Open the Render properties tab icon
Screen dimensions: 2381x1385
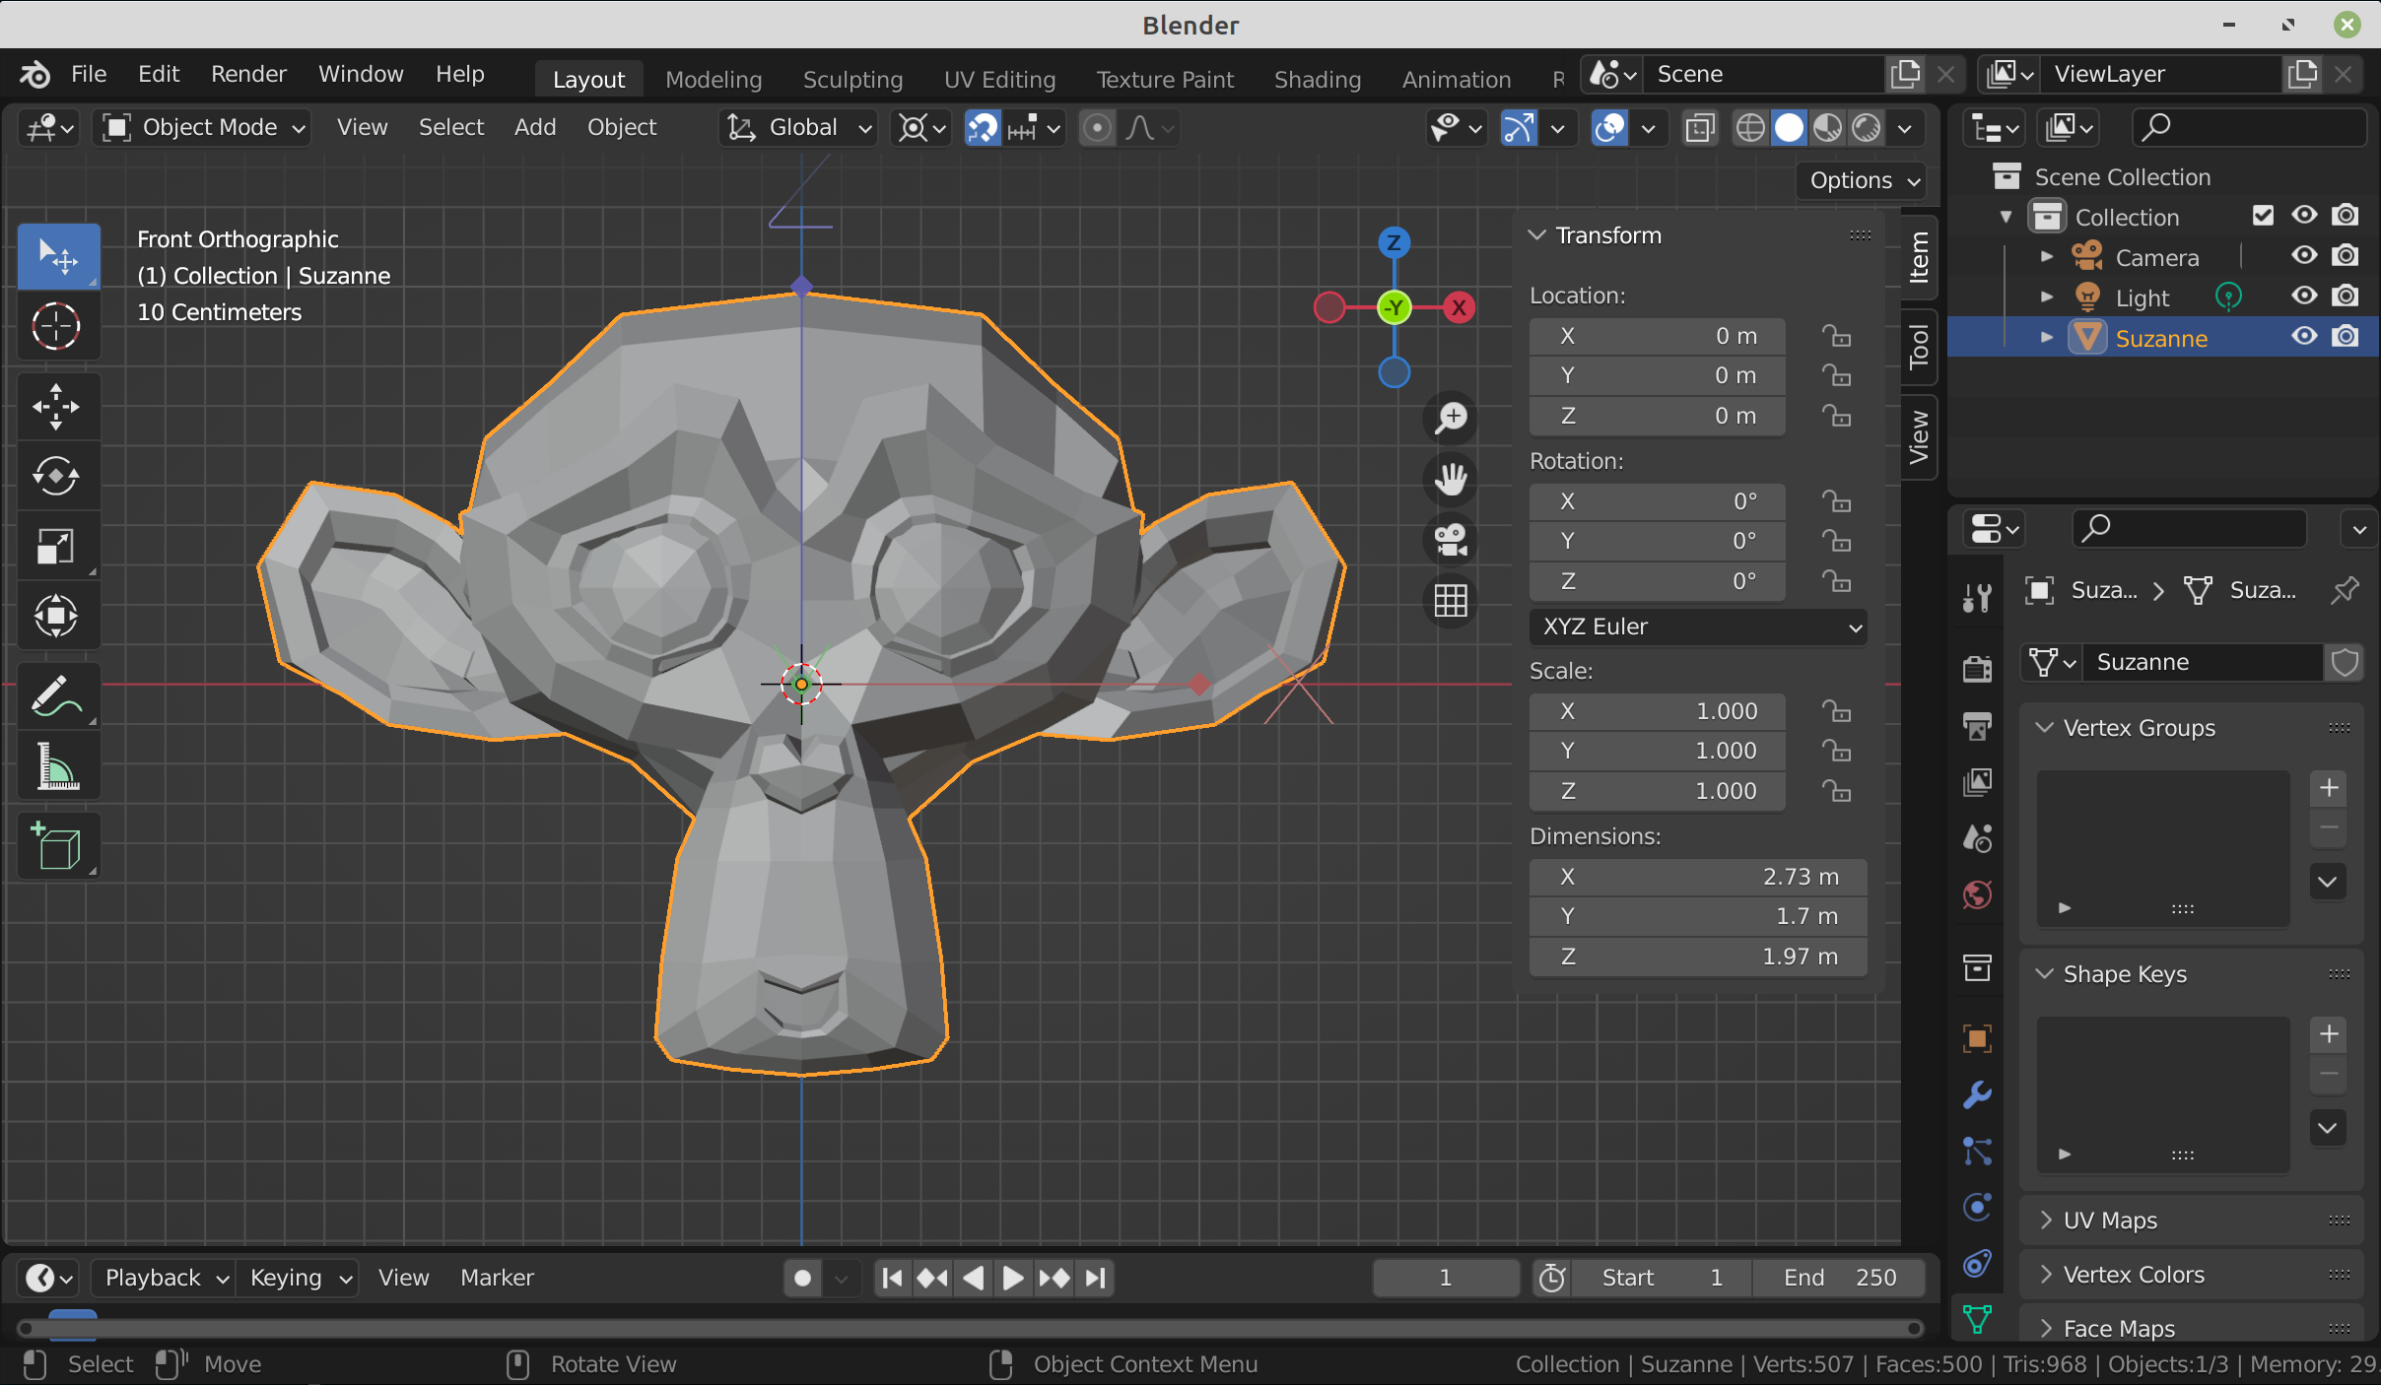point(1977,669)
